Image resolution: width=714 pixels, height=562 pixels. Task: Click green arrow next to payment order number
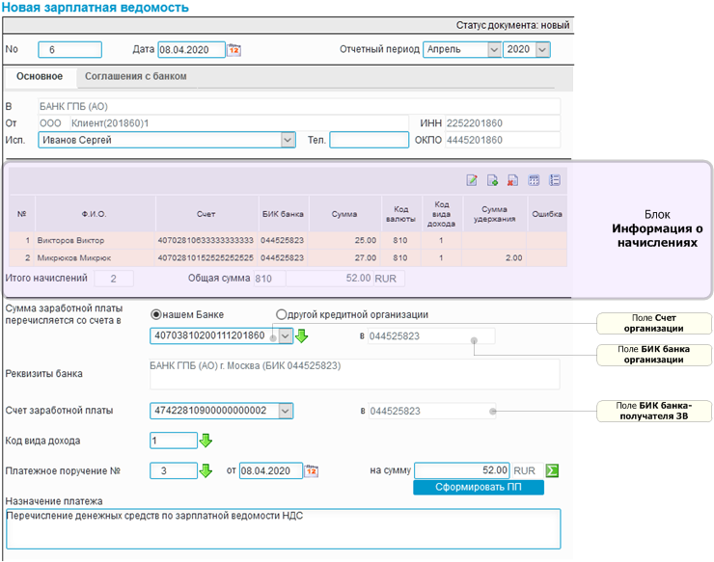tap(205, 471)
